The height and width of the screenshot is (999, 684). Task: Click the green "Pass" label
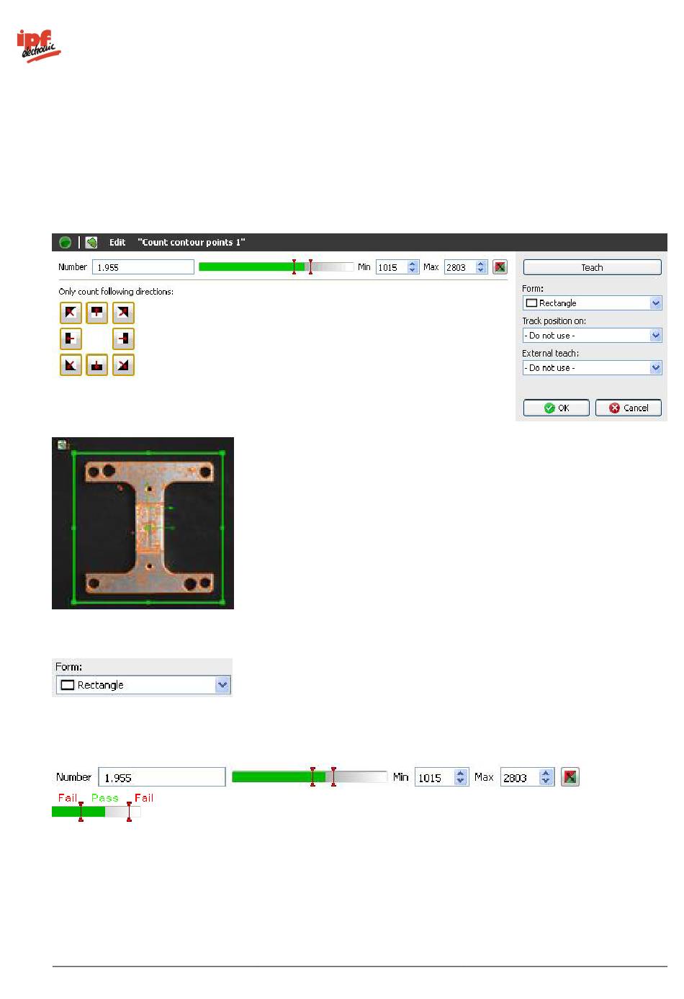105,798
